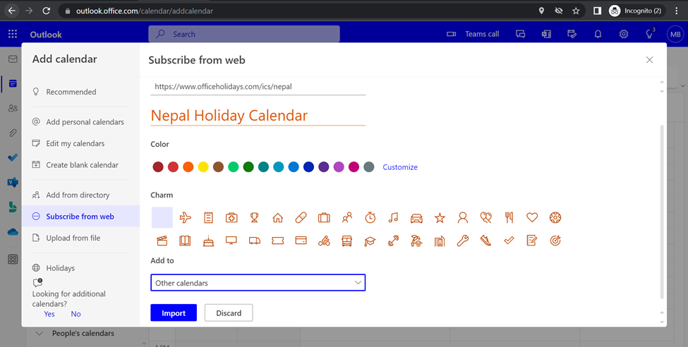Viewport: 688px width, 347px height.
Task: Choose the suitcase charm
Action: click(x=324, y=218)
